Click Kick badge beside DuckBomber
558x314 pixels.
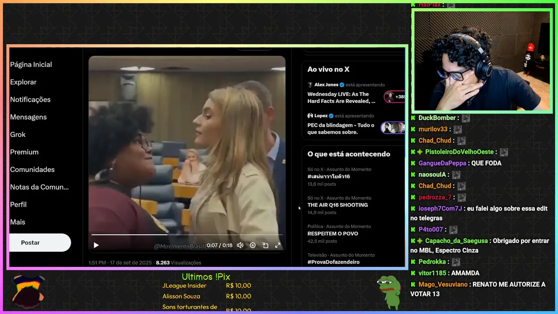tap(413, 118)
